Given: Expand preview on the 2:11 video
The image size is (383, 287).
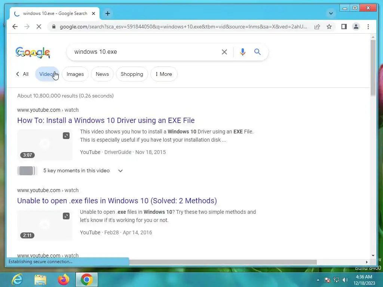Looking at the screenshot, I should (66, 216).
